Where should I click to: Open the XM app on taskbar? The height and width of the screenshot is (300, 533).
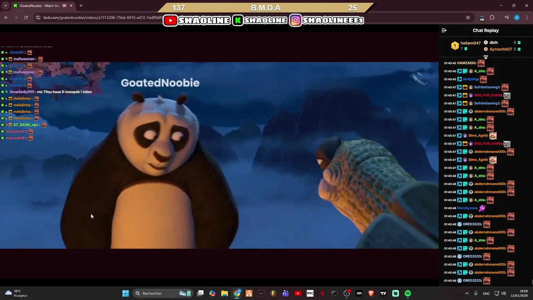click(359, 293)
